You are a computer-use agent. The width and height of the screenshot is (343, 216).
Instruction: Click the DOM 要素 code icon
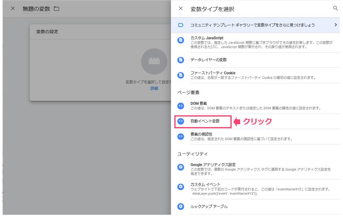pos(181,106)
